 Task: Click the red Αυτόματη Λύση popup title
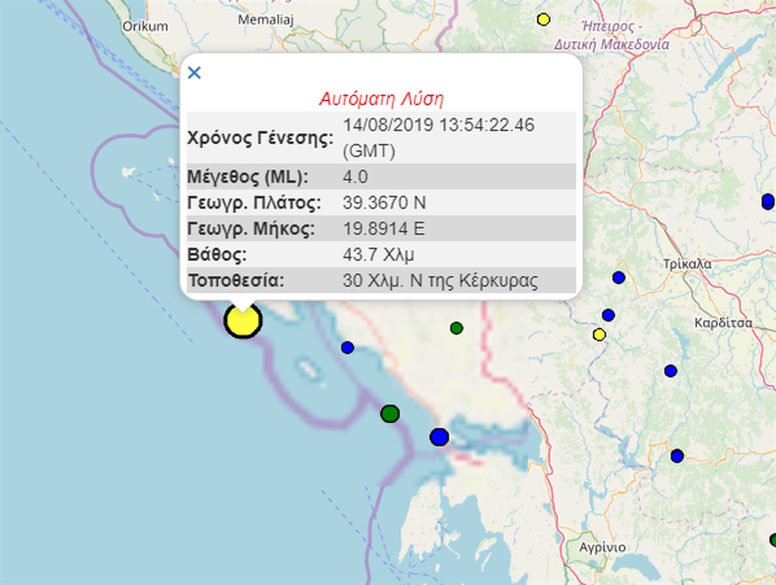point(381,98)
